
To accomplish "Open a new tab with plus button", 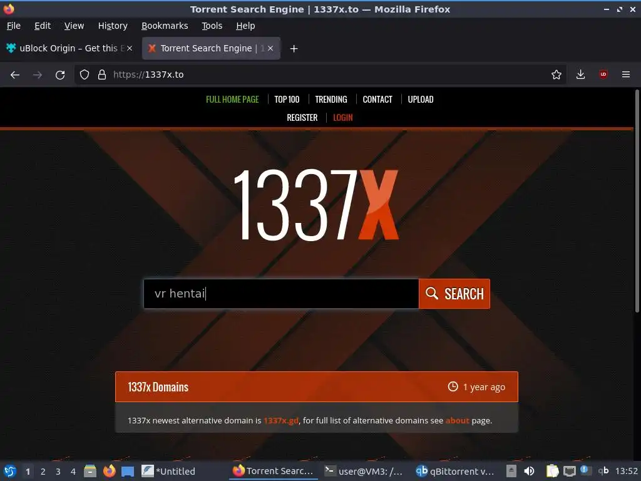I will pos(294,49).
